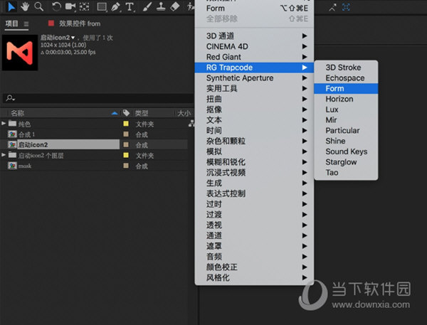This screenshot has width=427, height=325.
Task: Open the 生成 submenu
Action: click(254, 183)
